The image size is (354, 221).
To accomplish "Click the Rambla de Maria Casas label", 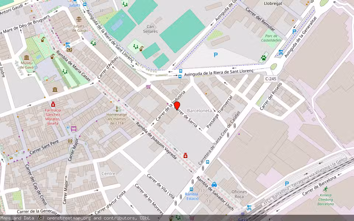I will pyautogui.click(x=73, y=66).
